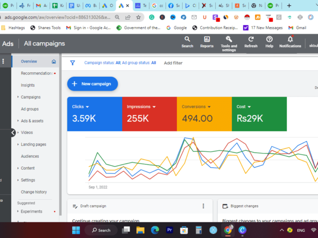
Task: Click the Overview home icon in sidebar
Action: point(54,62)
